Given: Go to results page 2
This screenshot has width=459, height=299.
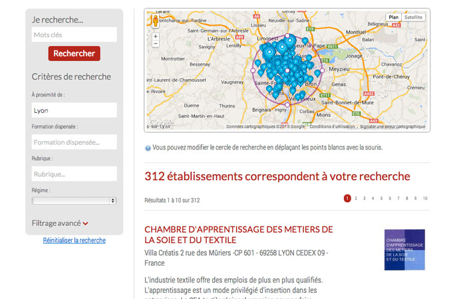Looking at the screenshot, I should [x=356, y=199].
